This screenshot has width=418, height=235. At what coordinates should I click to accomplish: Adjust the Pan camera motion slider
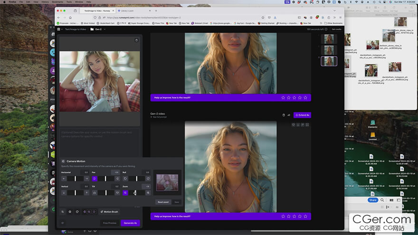(106, 179)
